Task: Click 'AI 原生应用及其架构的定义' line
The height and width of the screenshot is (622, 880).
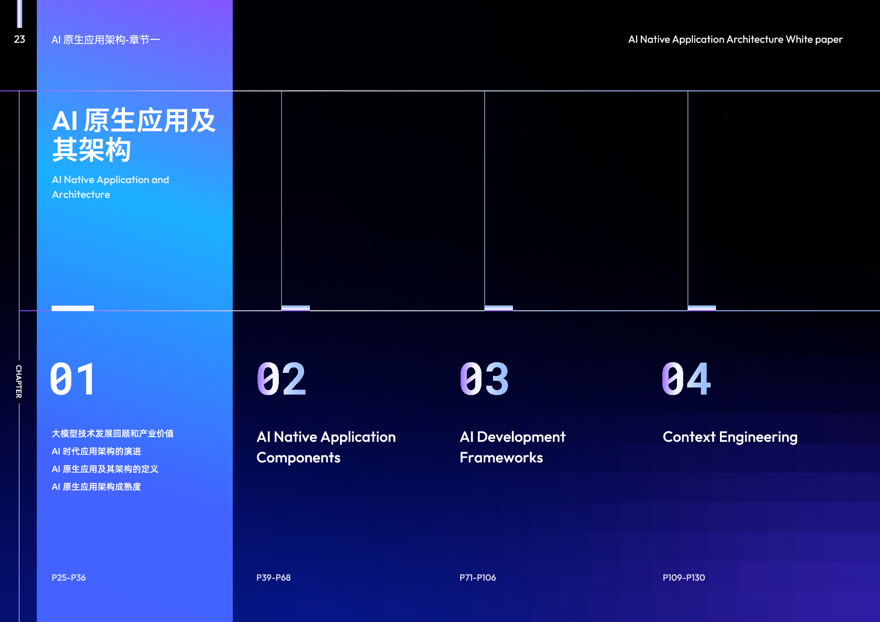Action: click(x=105, y=469)
